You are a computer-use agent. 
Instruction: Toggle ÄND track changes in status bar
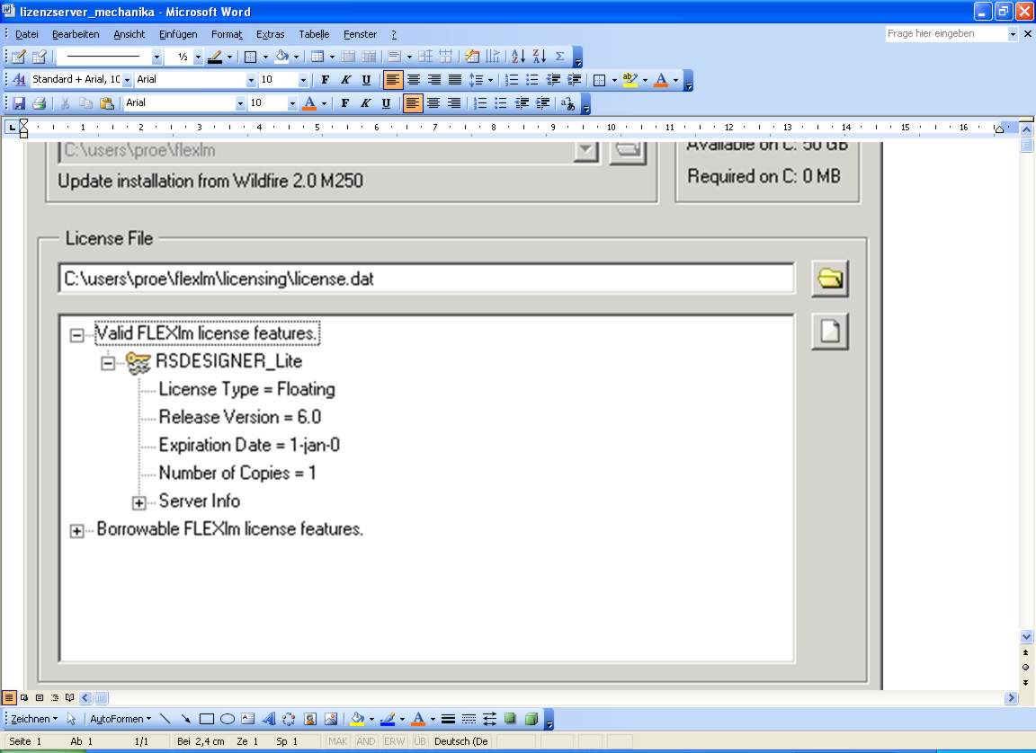tap(366, 741)
